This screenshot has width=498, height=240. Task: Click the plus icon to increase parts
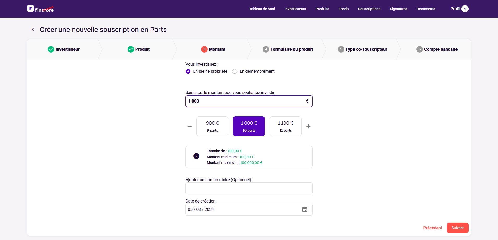pyautogui.click(x=308, y=127)
